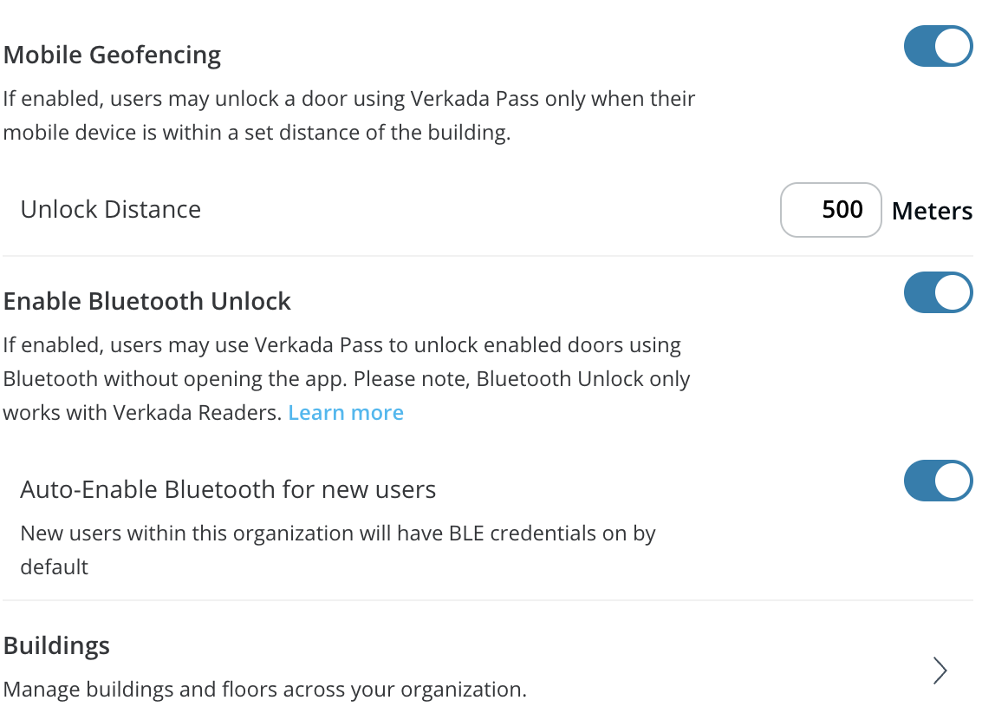The height and width of the screenshot is (720, 995).
Task: Turn off Enable Bluetooth Unlock switch
Action: pos(938,293)
